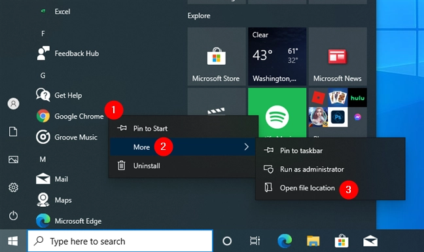Click the Google Chrome app entry
The width and height of the screenshot is (424, 252).
(x=70, y=117)
